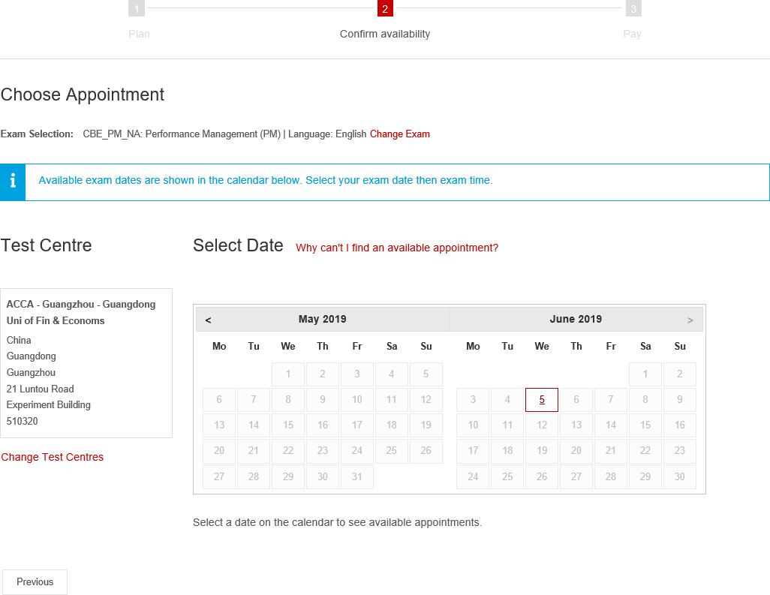This screenshot has height=595, width=770.
Task: Select June 5 available exam date
Action: point(542,400)
